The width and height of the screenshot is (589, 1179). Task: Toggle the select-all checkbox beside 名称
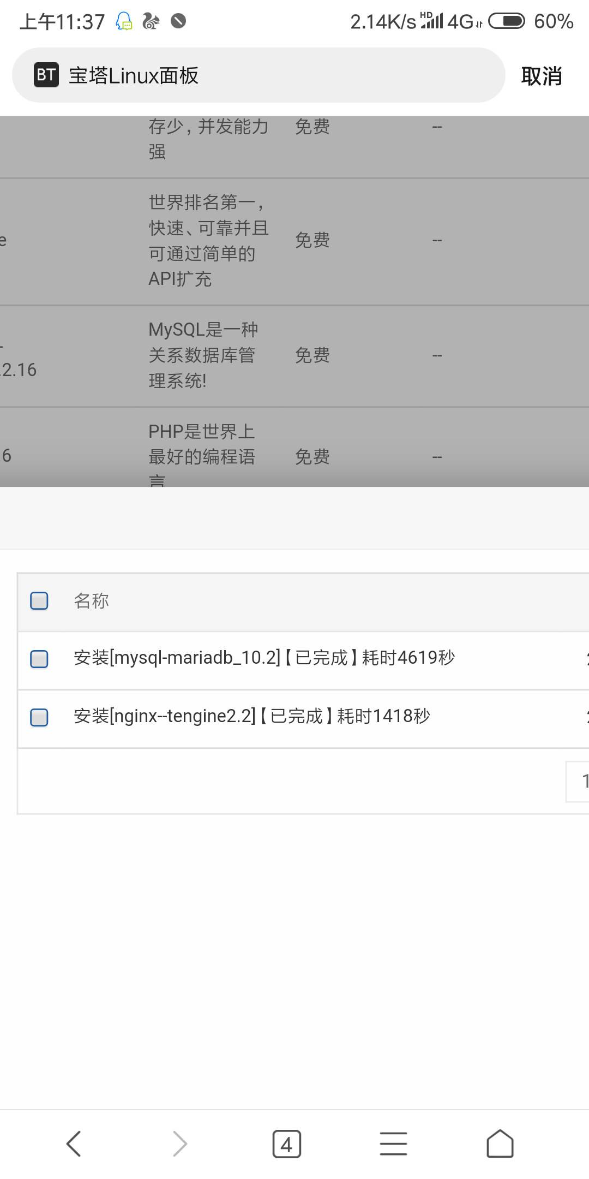39,601
